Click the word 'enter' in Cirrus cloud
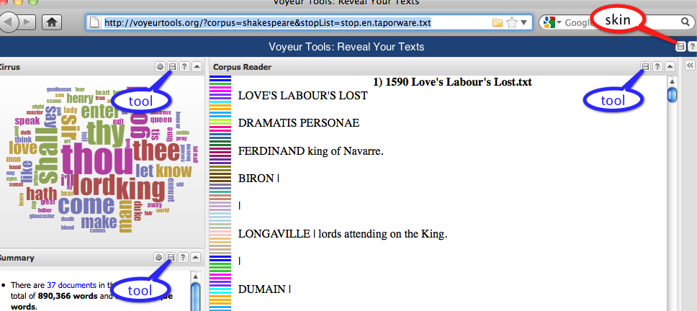Image resolution: width=697 pixels, height=311 pixels. 99,111
